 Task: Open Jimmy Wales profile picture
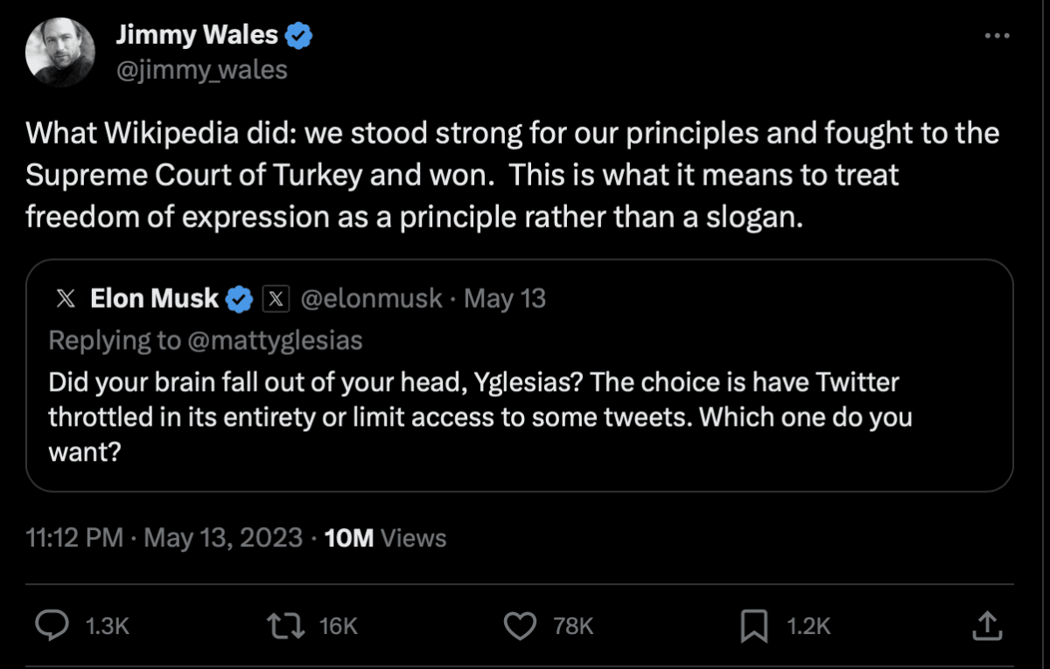59,51
